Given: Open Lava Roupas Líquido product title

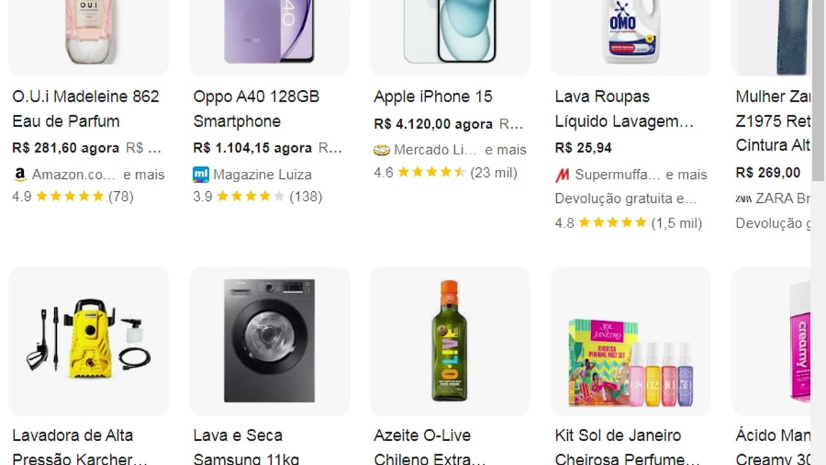Looking at the screenshot, I should pos(623,108).
